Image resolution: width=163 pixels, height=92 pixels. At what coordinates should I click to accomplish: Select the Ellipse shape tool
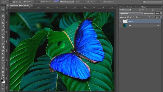pyautogui.click(x=3, y=68)
